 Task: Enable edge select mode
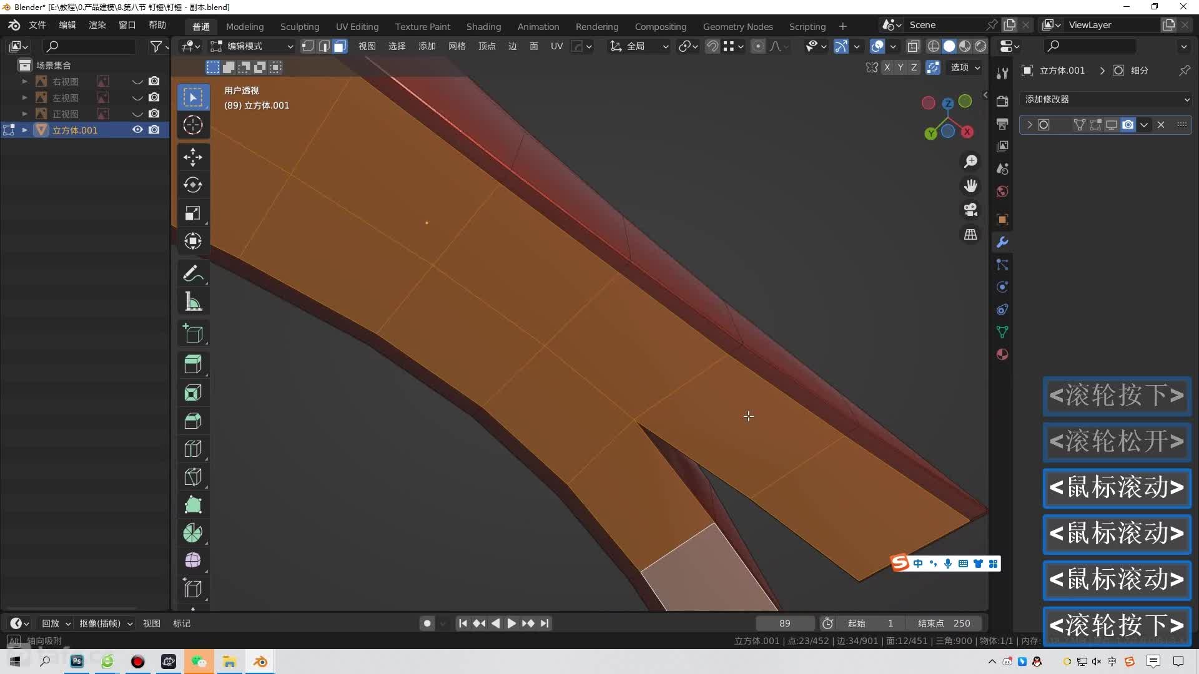click(324, 46)
